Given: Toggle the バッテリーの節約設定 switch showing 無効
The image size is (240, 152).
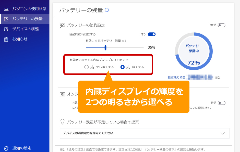Looking at the screenshot, I should click(221, 25).
